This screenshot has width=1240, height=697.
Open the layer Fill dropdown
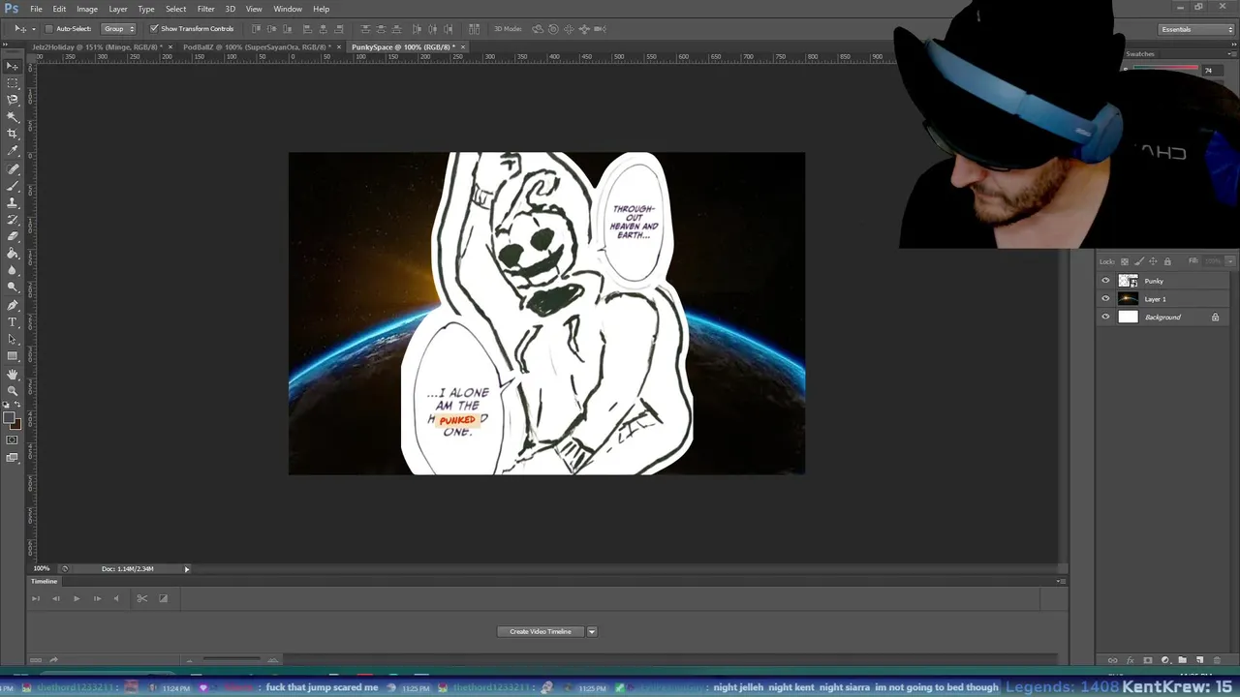pyautogui.click(x=1230, y=261)
